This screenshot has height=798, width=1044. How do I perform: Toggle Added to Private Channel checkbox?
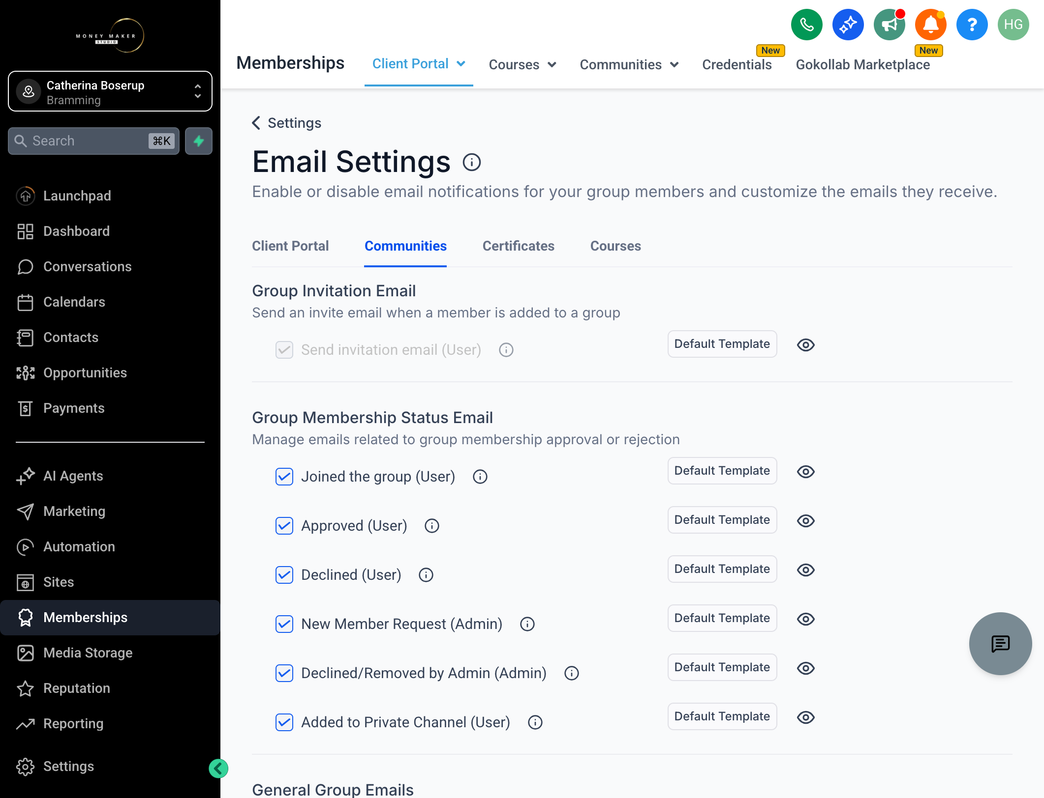[284, 722]
